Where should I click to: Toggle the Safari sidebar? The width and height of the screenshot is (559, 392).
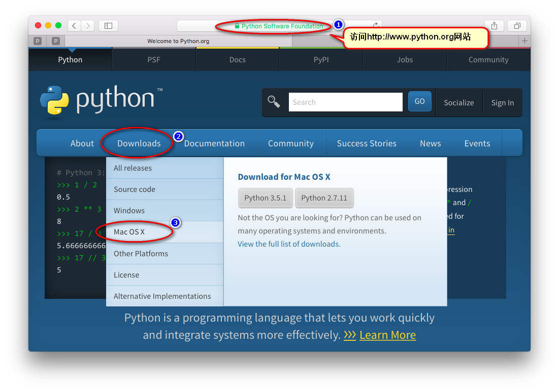tap(108, 25)
